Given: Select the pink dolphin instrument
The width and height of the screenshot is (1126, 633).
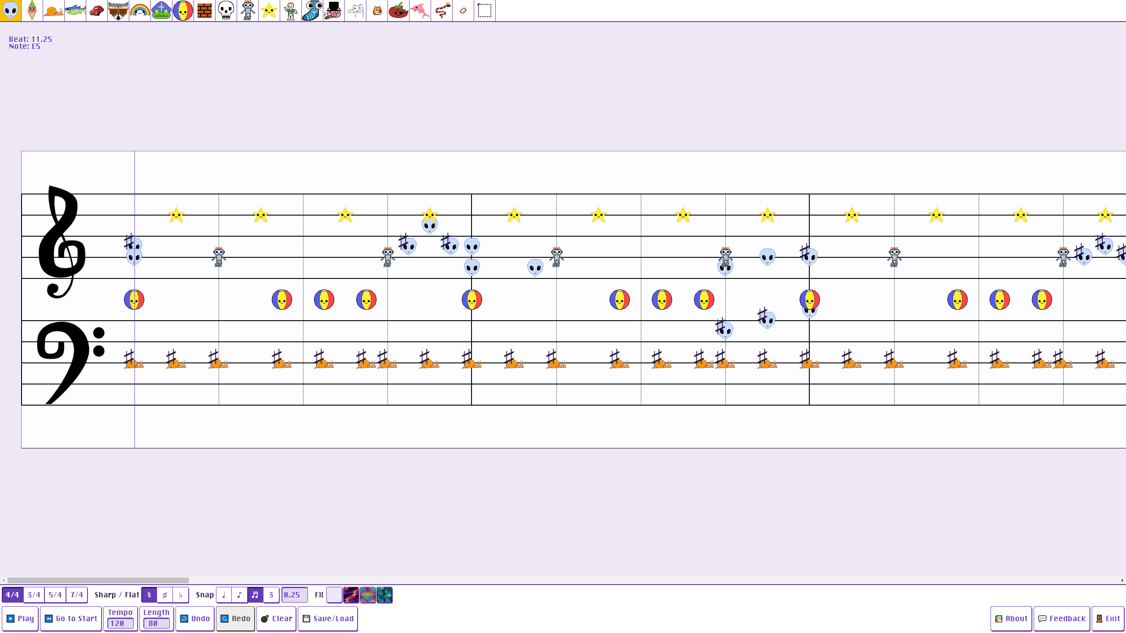Looking at the screenshot, I should (420, 11).
